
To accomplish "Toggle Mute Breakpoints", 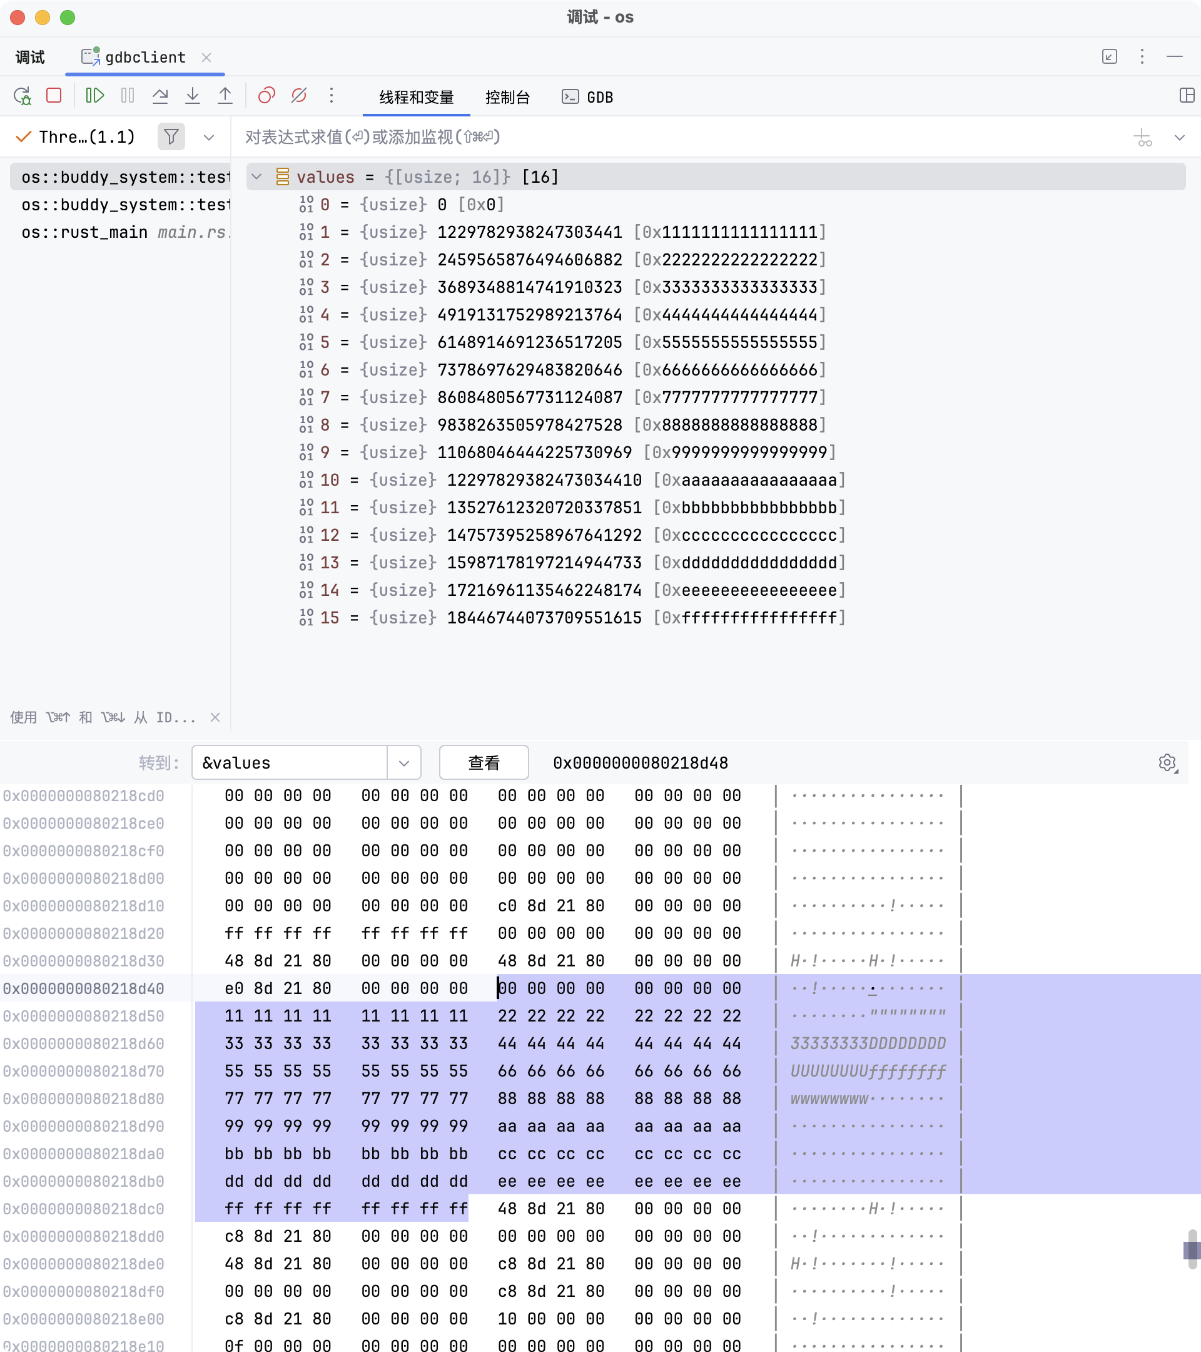I will click(299, 96).
